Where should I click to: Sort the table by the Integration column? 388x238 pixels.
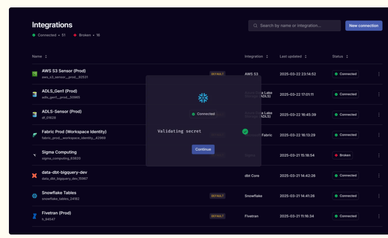tap(256, 56)
